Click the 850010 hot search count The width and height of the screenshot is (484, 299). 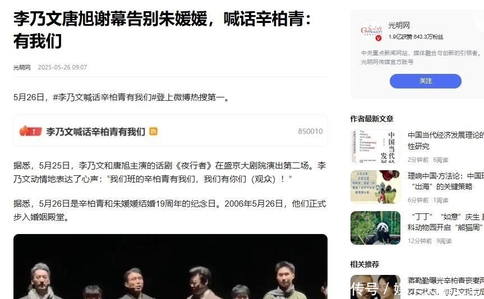tap(310, 132)
